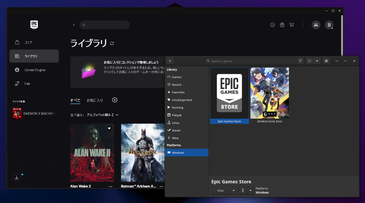Open the search filter funnel in Lutris

[x=300, y=61]
